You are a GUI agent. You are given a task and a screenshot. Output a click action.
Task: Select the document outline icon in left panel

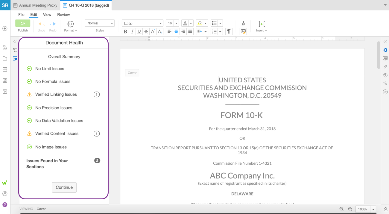pyautogui.click(x=15, y=50)
